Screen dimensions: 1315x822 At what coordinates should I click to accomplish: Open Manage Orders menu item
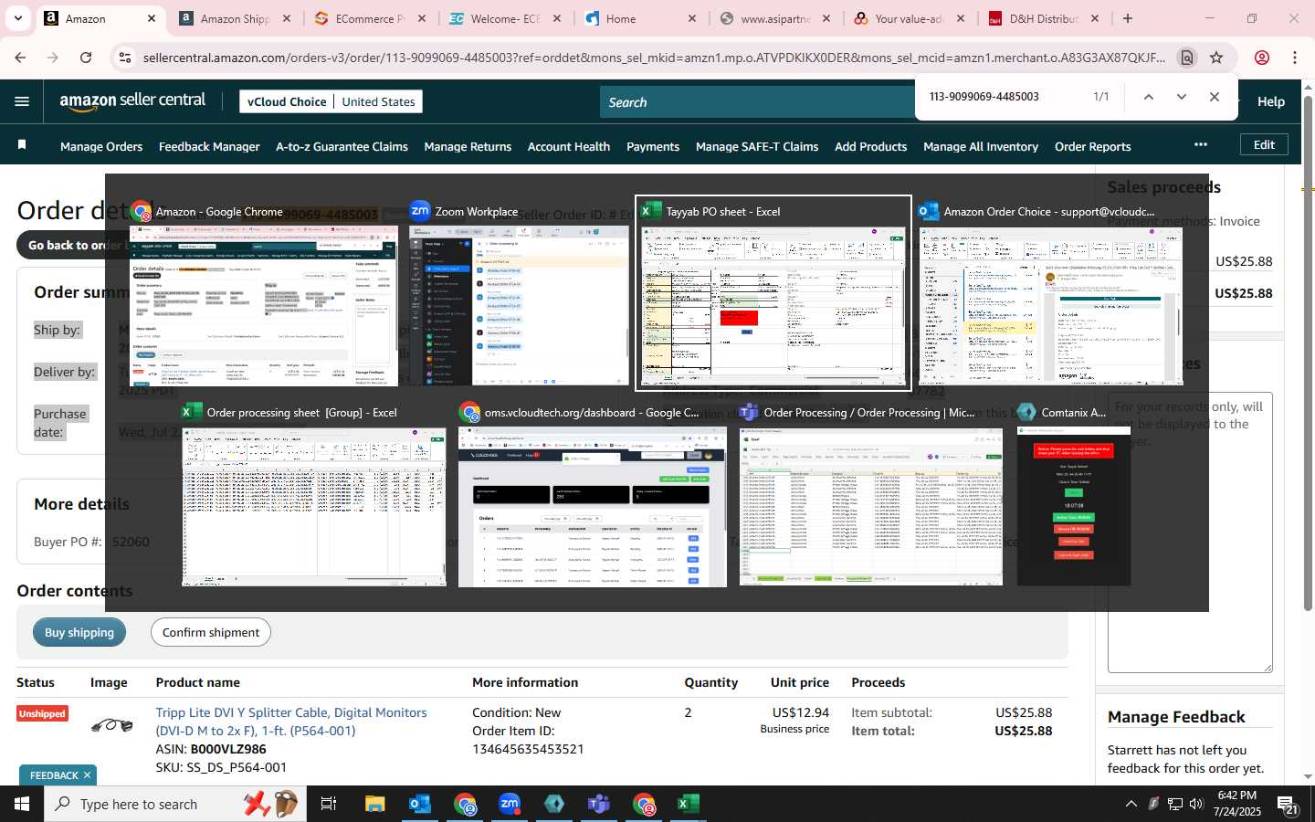tap(101, 146)
